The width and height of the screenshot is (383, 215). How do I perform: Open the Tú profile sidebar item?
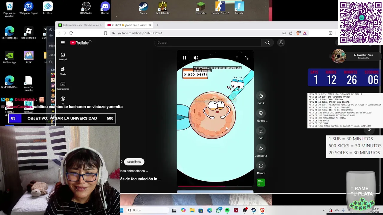[x=63, y=100]
